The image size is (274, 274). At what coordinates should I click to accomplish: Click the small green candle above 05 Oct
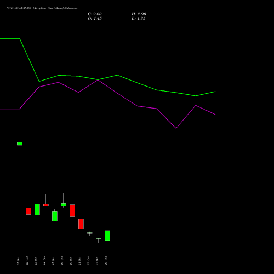tap(20, 144)
